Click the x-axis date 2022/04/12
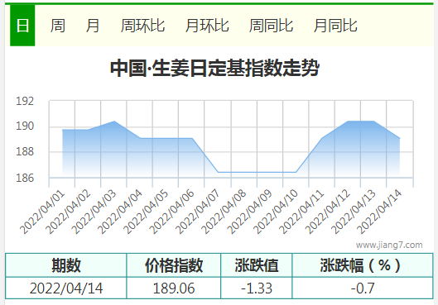 327,212
